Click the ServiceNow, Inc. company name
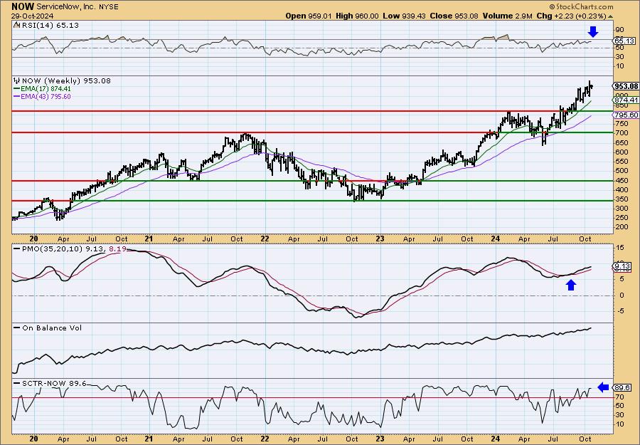Image resolution: width=640 pixels, height=445 pixels. coord(65,7)
